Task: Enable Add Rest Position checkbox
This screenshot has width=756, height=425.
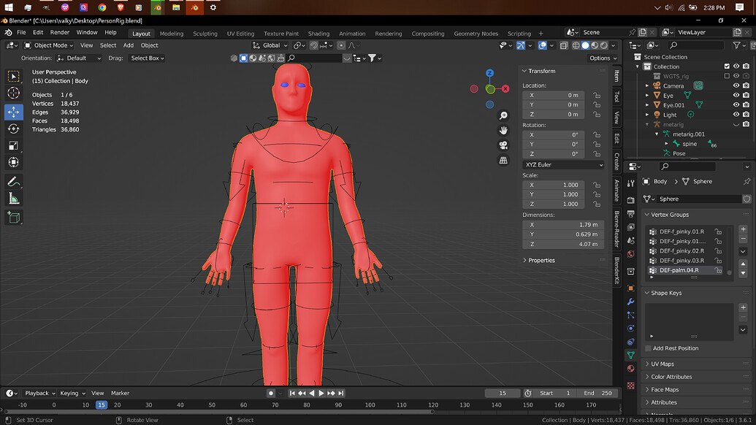Action: (649, 348)
